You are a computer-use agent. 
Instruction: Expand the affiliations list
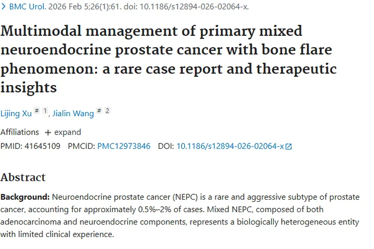(63, 132)
